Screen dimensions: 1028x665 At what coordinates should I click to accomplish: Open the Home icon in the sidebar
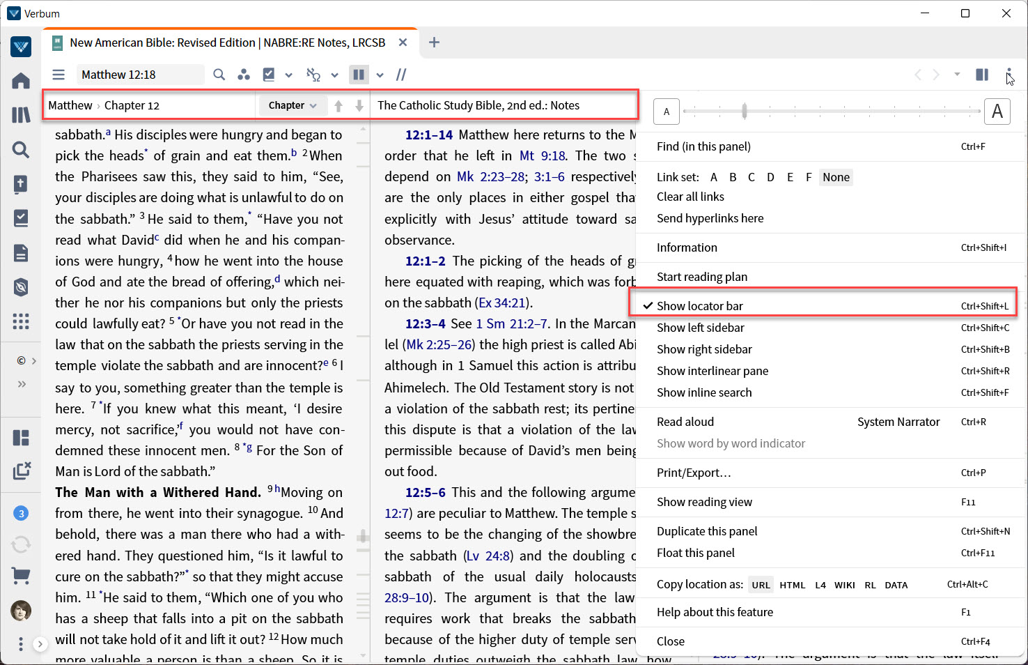tap(21, 81)
